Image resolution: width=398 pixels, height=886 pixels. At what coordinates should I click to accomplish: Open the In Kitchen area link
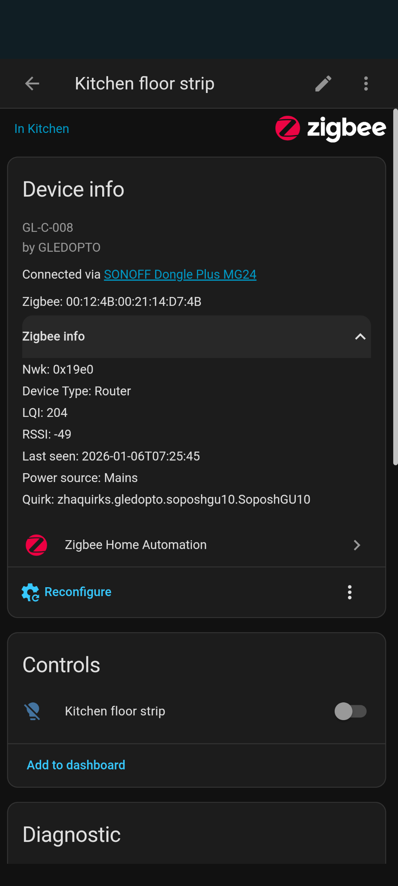tap(42, 129)
